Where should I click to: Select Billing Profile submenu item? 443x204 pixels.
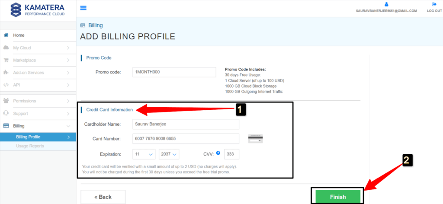38,137
